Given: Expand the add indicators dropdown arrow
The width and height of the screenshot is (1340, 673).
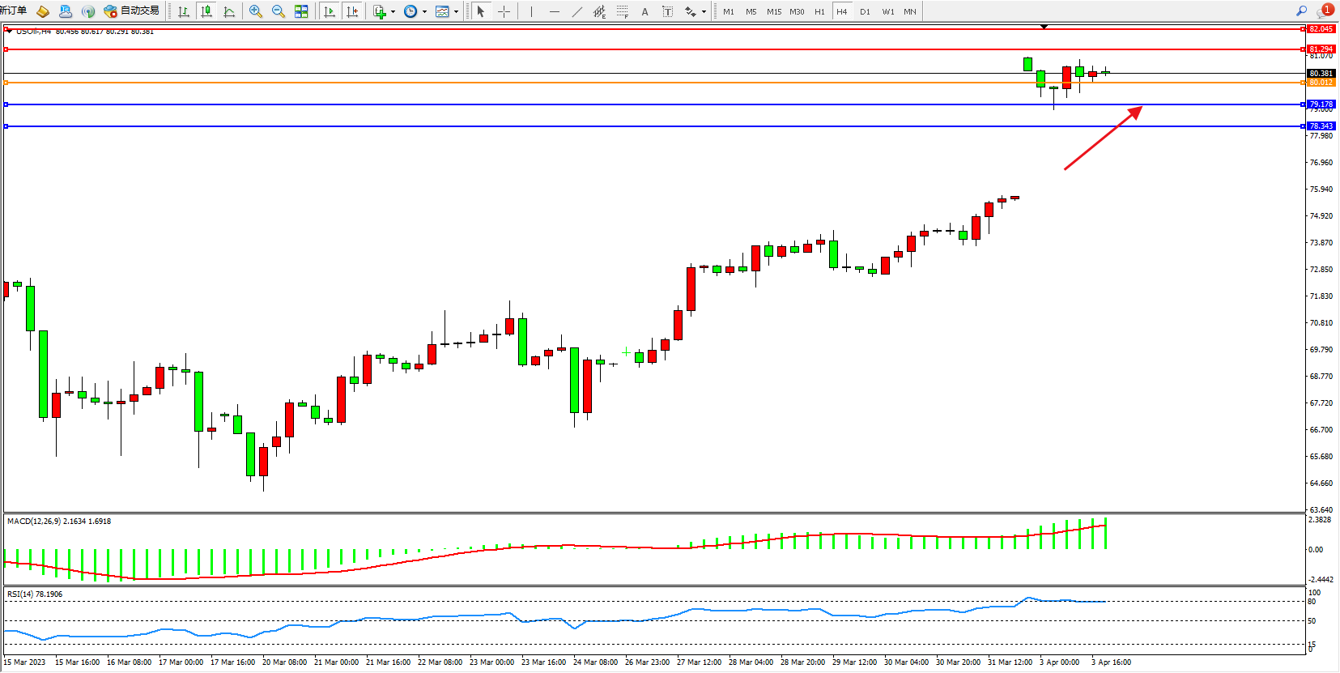Looking at the screenshot, I should (393, 12).
